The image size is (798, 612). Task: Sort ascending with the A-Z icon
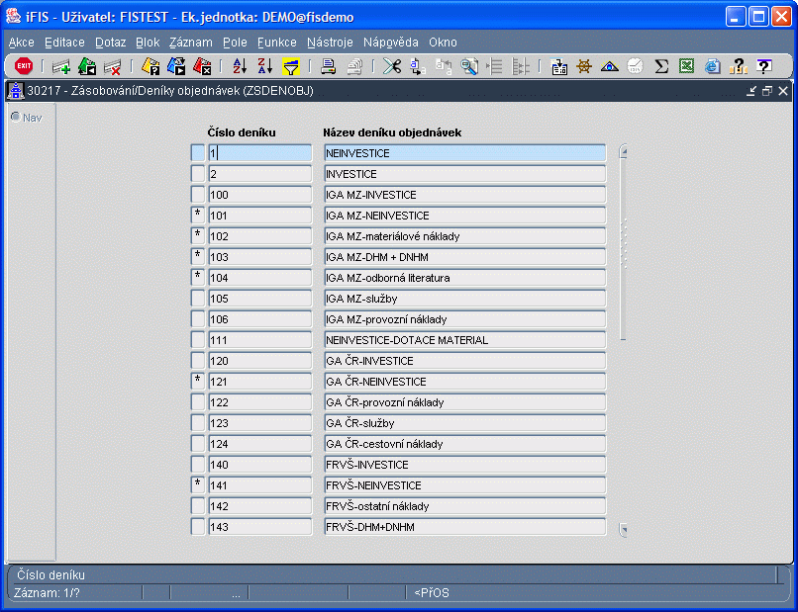[x=240, y=66]
